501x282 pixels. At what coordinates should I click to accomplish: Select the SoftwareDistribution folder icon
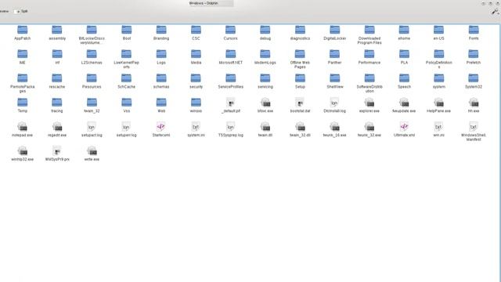pyautogui.click(x=369, y=78)
